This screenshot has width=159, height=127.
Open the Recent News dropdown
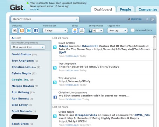coord(45,19)
